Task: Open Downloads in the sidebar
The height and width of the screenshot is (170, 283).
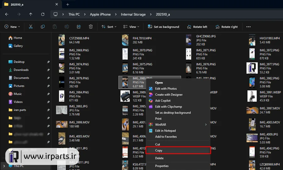Action: [x=21, y=70]
